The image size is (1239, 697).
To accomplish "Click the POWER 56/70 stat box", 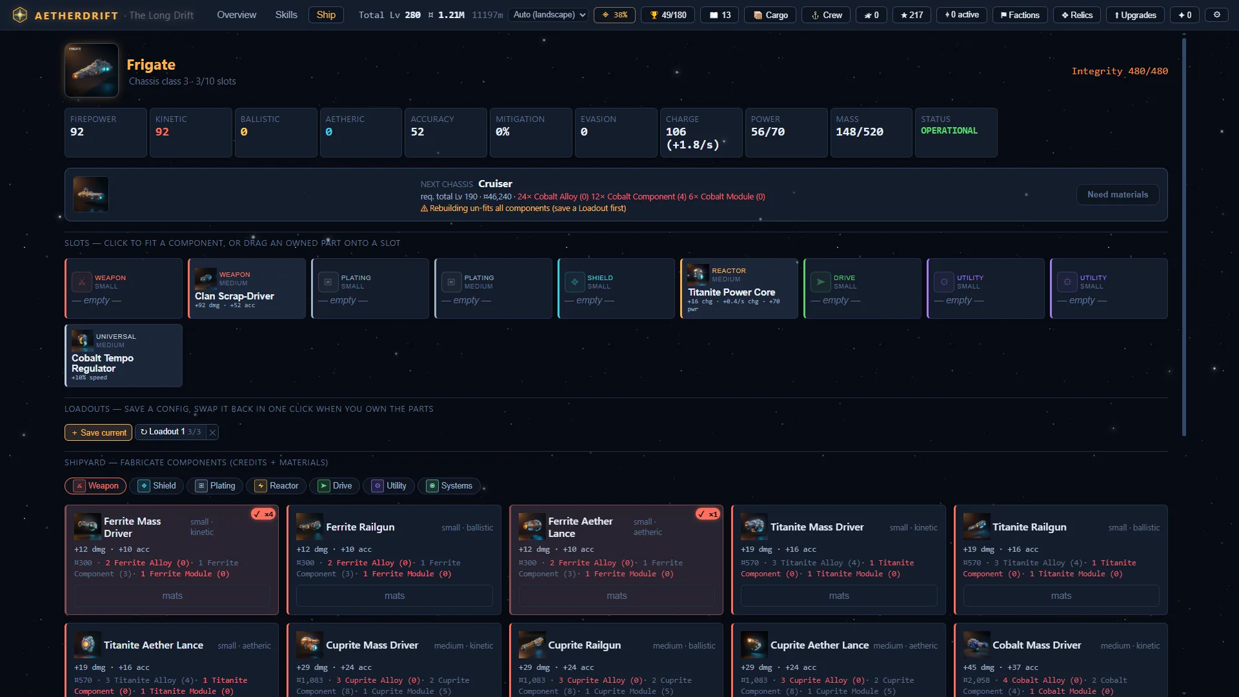I will tap(786, 132).
